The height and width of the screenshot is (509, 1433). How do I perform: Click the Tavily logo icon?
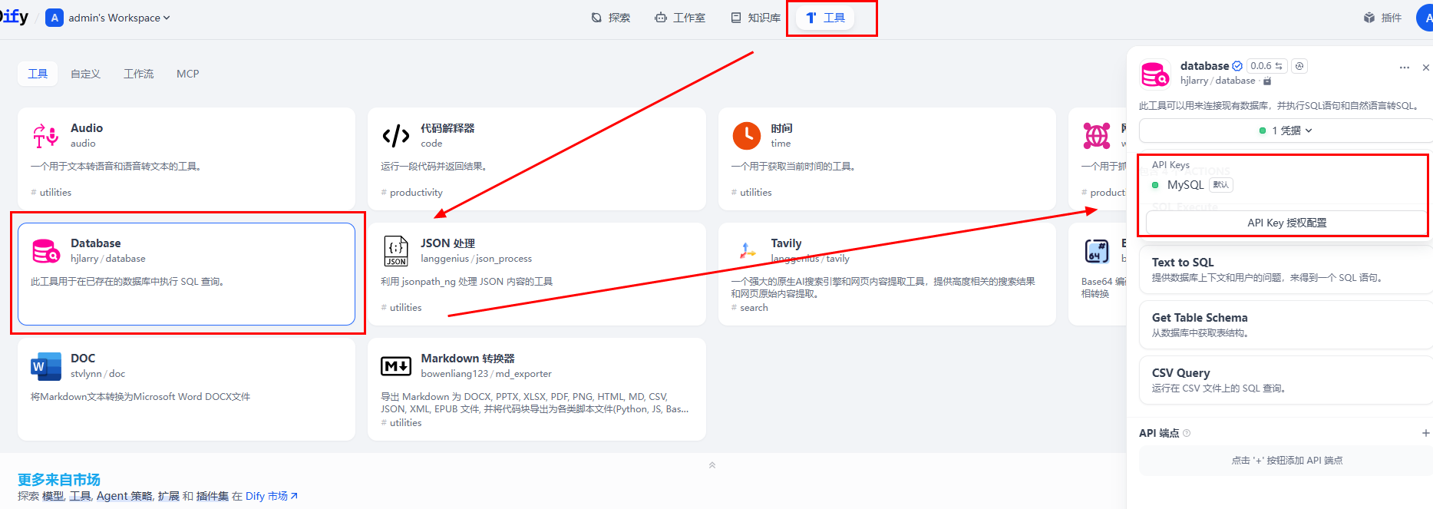tap(747, 251)
